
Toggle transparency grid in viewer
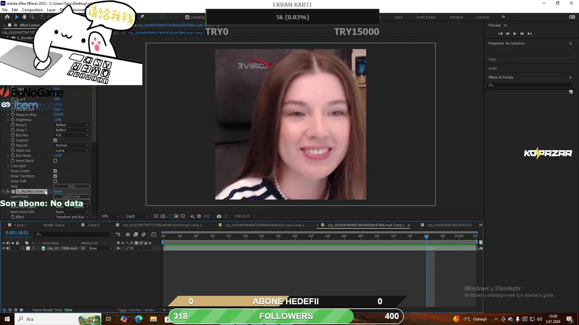click(x=163, y=216)
